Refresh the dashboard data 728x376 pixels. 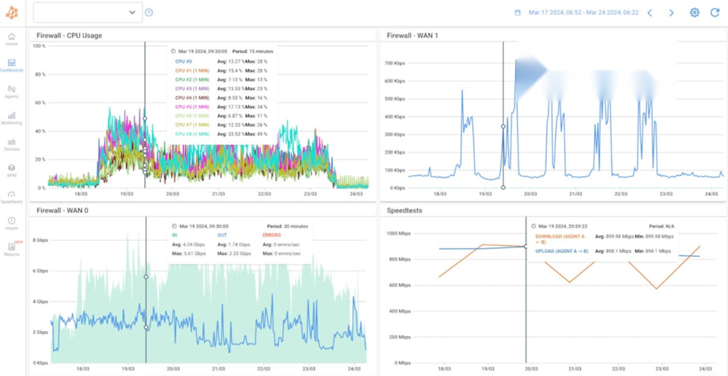tap(714, 13)
